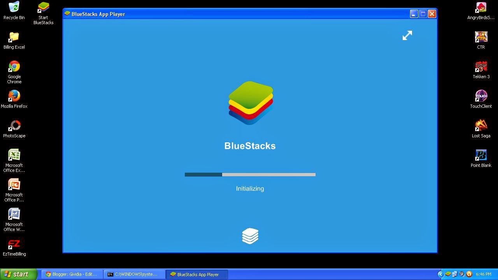This screenshot has height=280, width=498.
Task: Open the TouchClient desktop shortcut
Action: (x=481, y=99)
